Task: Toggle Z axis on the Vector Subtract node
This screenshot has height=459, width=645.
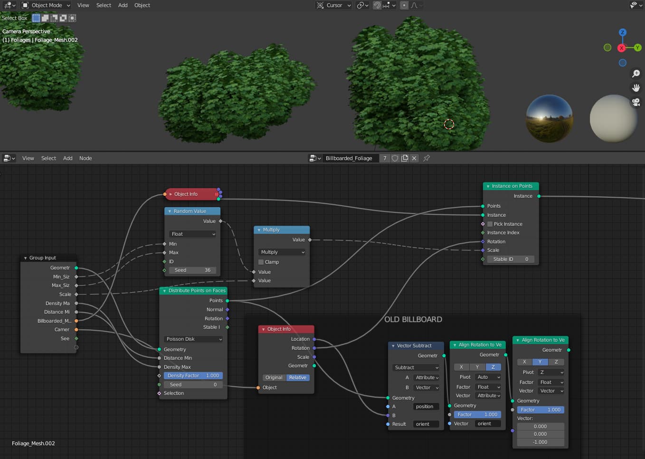Action: tap(493, 367)
